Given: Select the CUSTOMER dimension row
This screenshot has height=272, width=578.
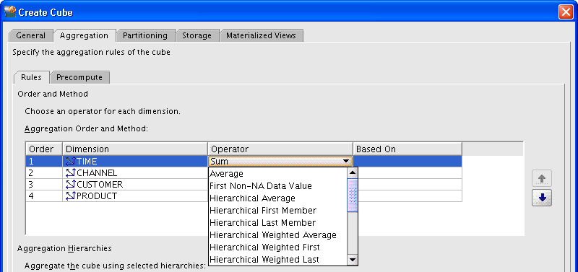Looking at the screenshot, I should 243,185.
